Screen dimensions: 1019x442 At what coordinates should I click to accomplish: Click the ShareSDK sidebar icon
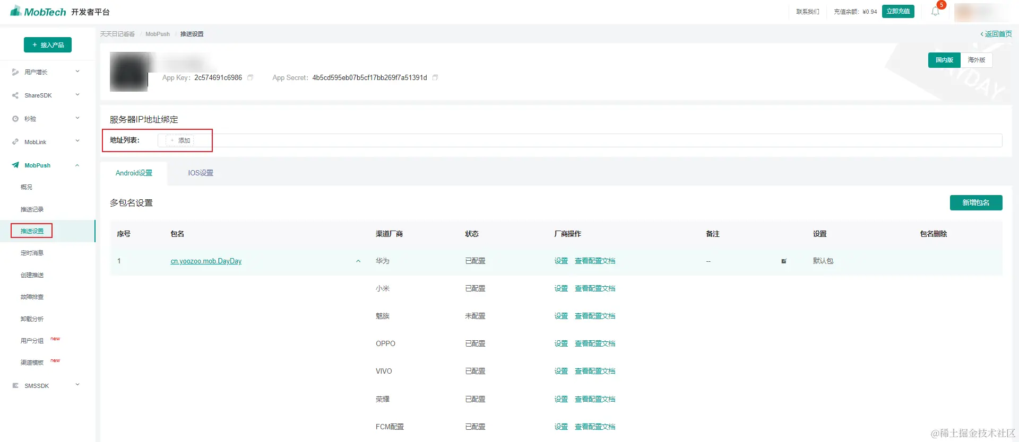pyautogui.click(x=15, y=95)
